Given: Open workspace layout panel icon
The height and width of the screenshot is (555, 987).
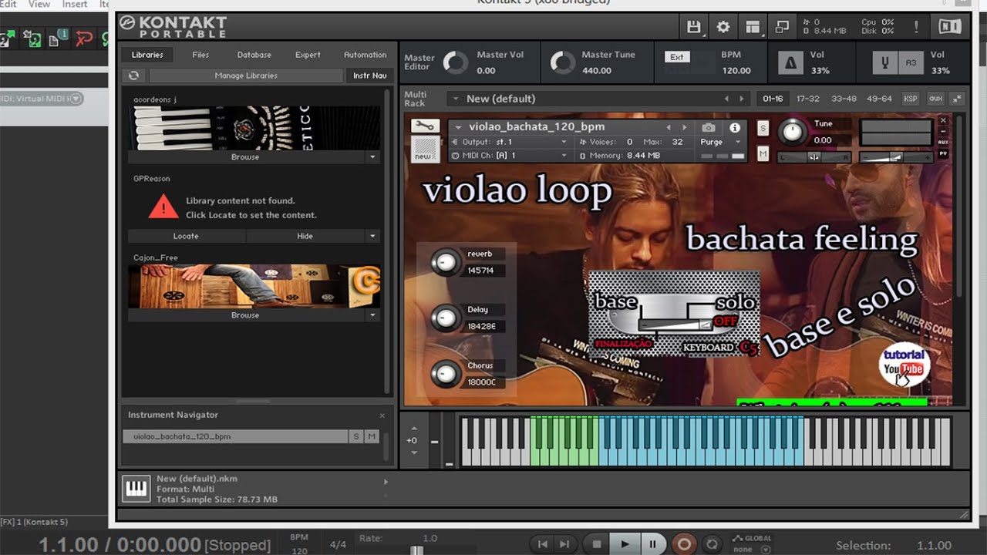Looking at the screenshot, I should [x=753, y=27].
